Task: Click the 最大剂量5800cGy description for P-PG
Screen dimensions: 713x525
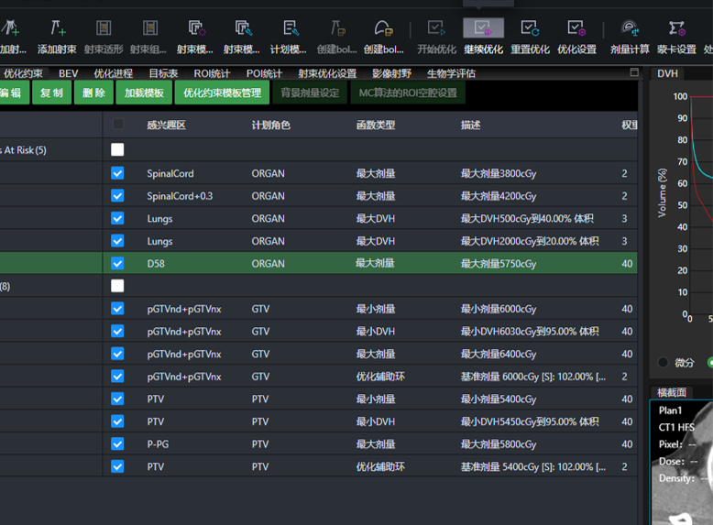Action: (499, 444)
